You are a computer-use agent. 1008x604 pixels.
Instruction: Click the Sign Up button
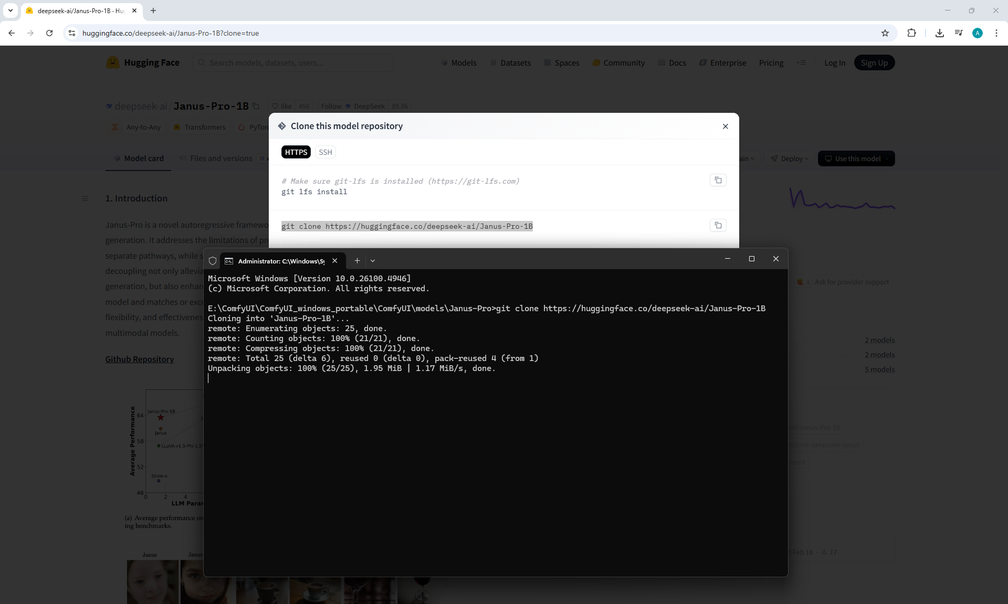[874, 63]
